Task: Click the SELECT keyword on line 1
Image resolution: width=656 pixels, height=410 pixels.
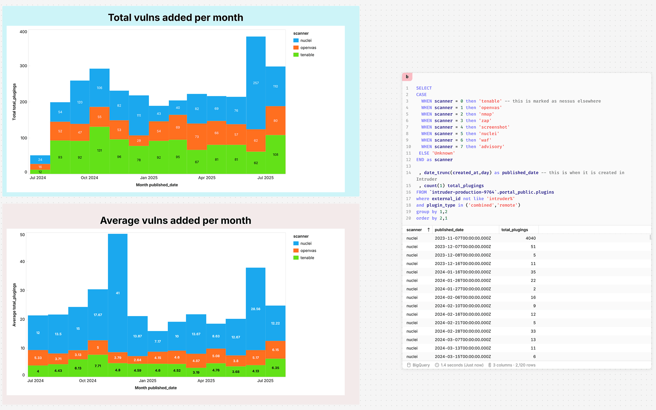Action: 424,88
